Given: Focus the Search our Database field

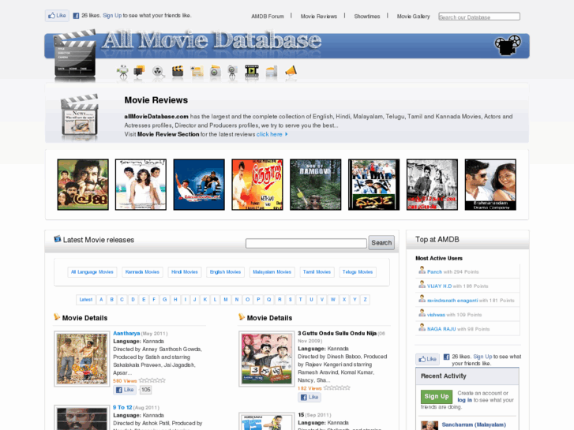Looking at the screenshot, I should point(479,17).
